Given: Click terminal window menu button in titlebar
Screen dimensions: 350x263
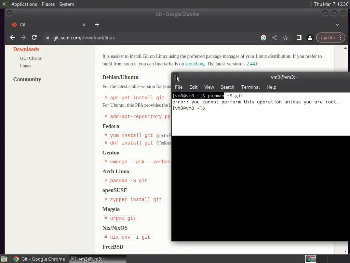Looking at the screenshot, I should [176, 76].
